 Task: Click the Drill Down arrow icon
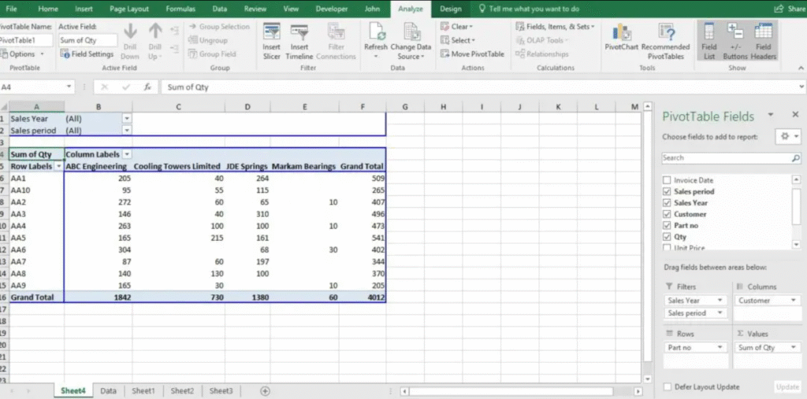130,31
